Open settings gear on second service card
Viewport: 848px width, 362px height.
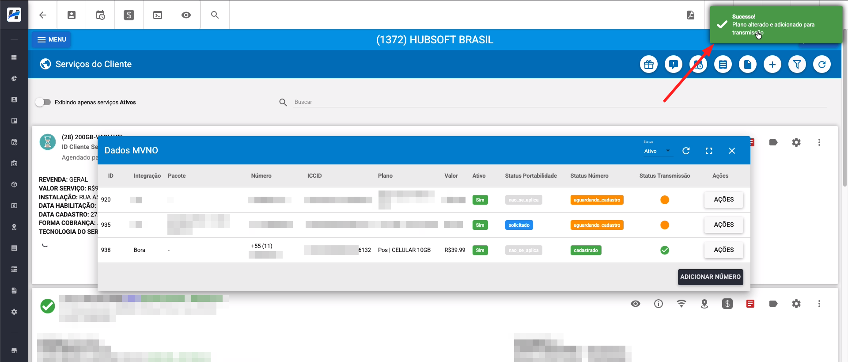796,304
